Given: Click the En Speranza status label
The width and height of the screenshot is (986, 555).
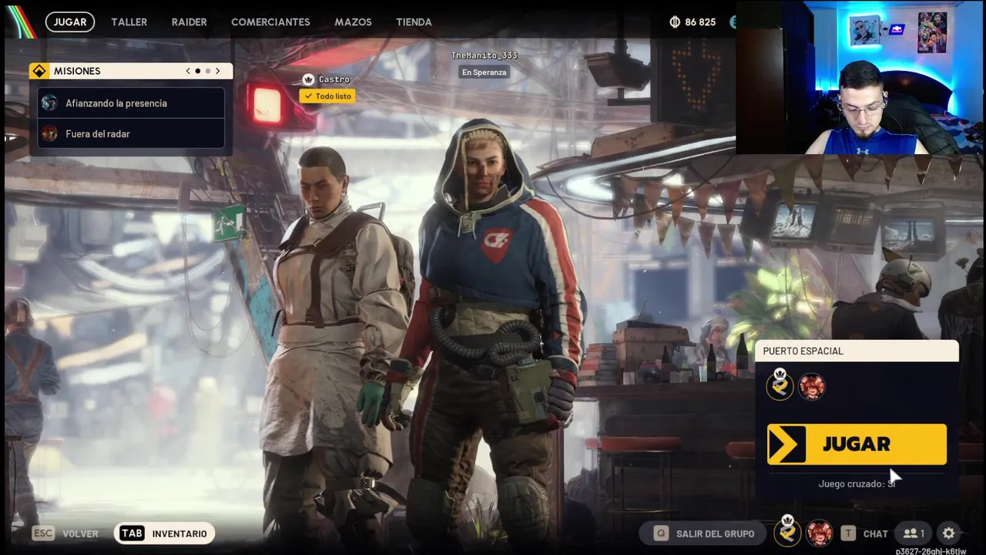Looking at the screenshot, I should coord(484,72).
